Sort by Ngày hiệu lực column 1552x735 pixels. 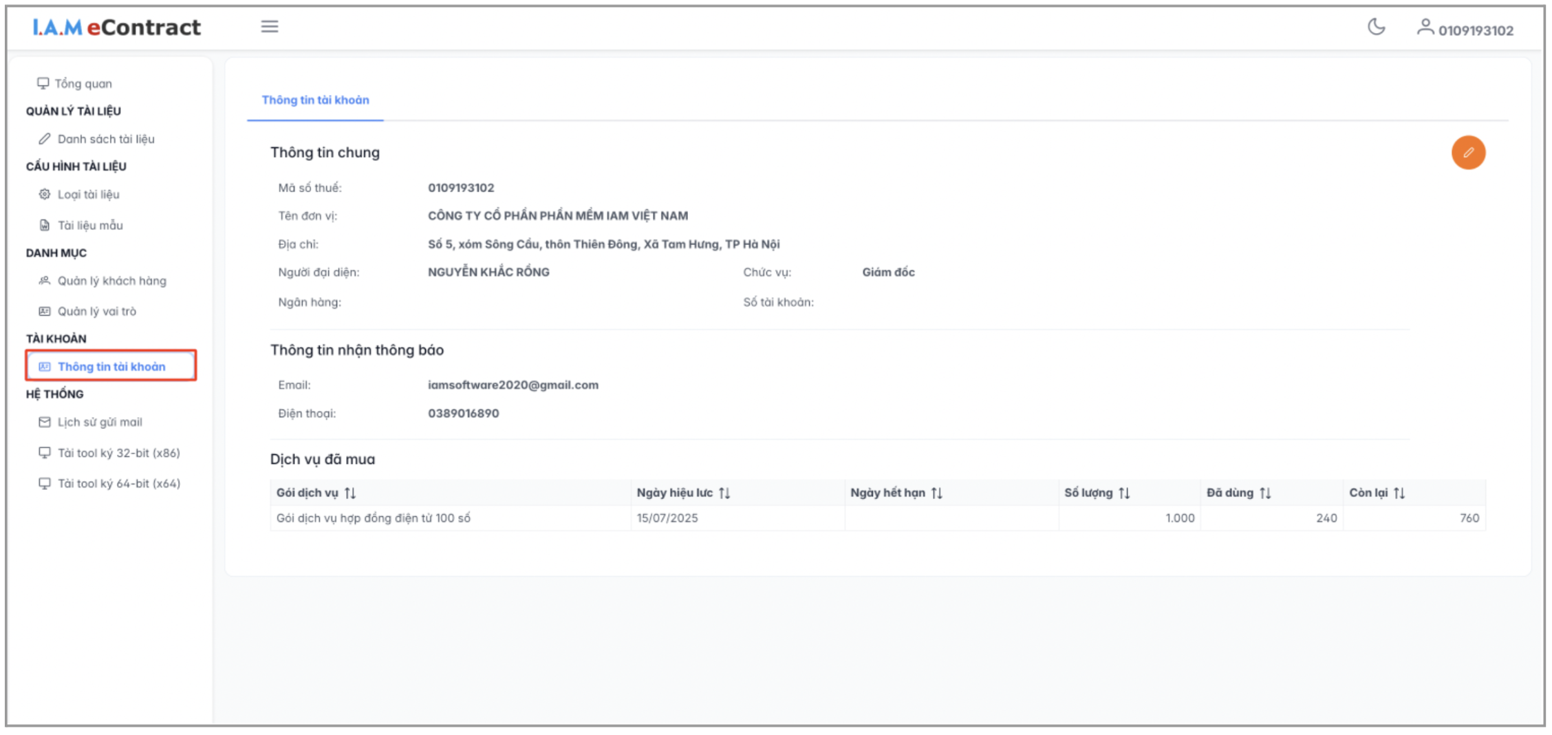(724, 493)
